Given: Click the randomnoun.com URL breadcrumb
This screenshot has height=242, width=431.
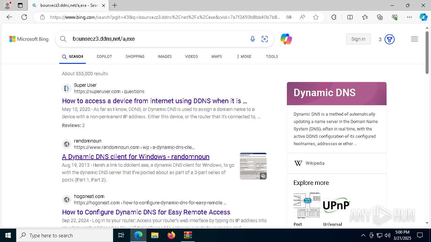Looking at the screenshot, I should (x=134, y=147).
